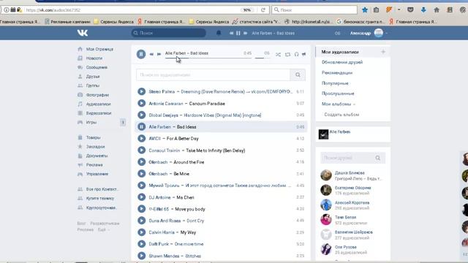Viewport: 468px width, 263px height.
Task: Play Duna And Roses – Dont Cry
Action: point(141,221)
